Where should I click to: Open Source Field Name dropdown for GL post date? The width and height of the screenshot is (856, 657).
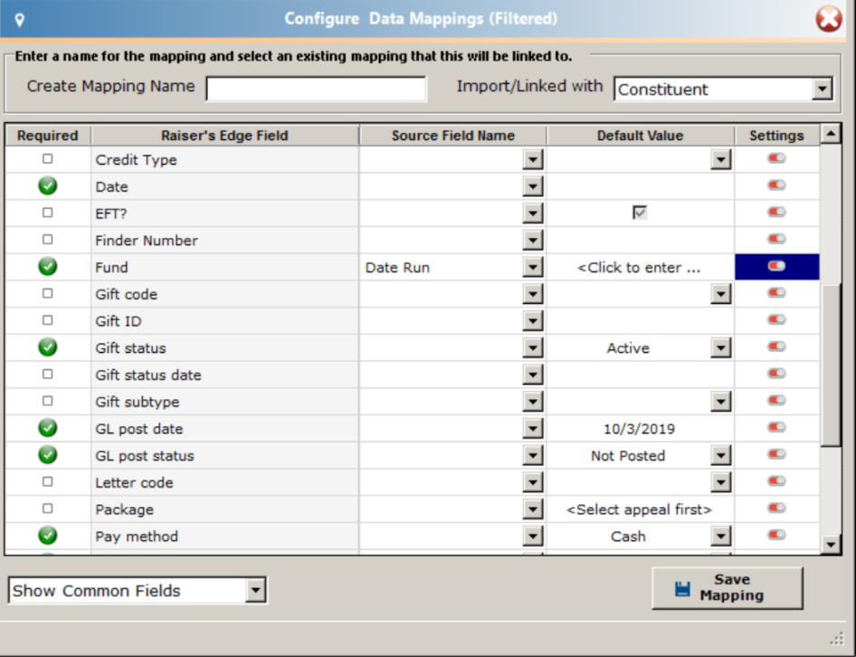tap(533, 429)
